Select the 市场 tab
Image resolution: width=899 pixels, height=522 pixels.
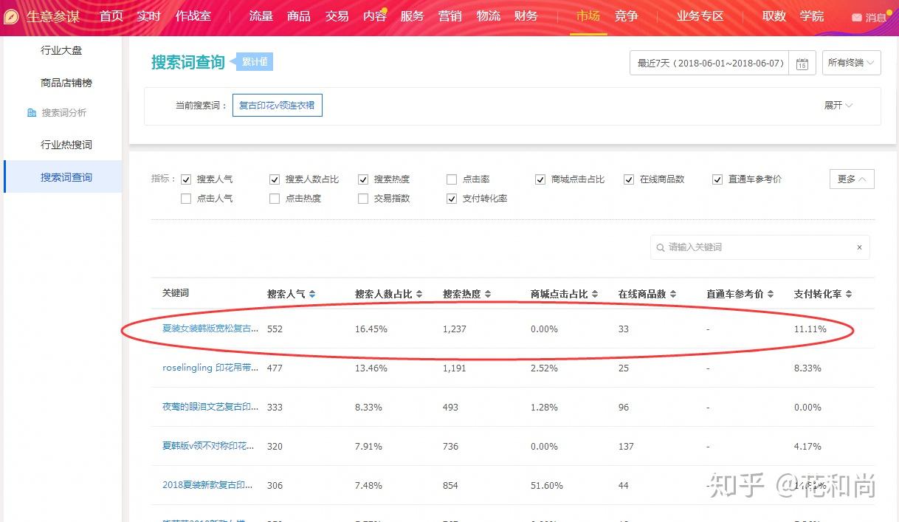pos(588,16)
